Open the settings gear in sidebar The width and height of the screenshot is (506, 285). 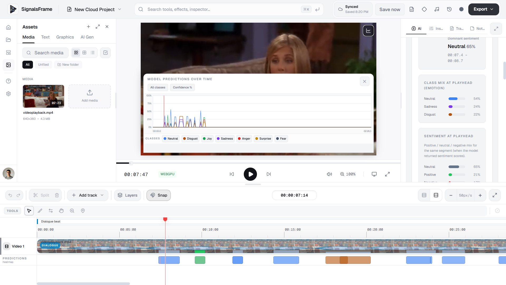coord(8,94)
